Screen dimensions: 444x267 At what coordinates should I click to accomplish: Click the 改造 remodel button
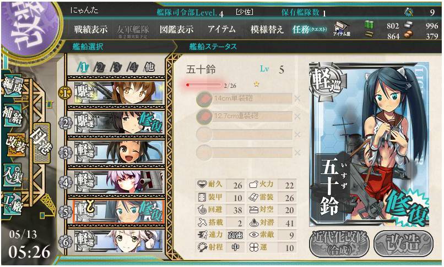click(x=403, y=243)
